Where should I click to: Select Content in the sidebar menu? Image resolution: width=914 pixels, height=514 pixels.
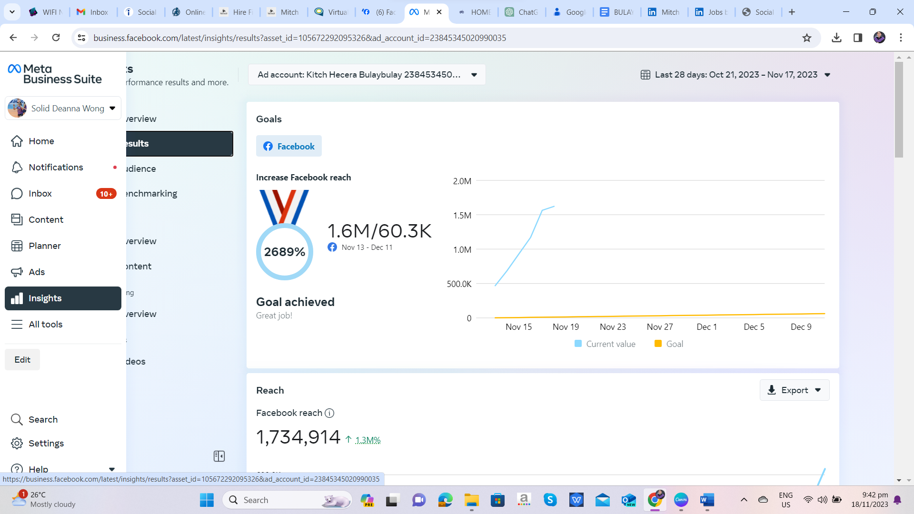click(46, 220)
